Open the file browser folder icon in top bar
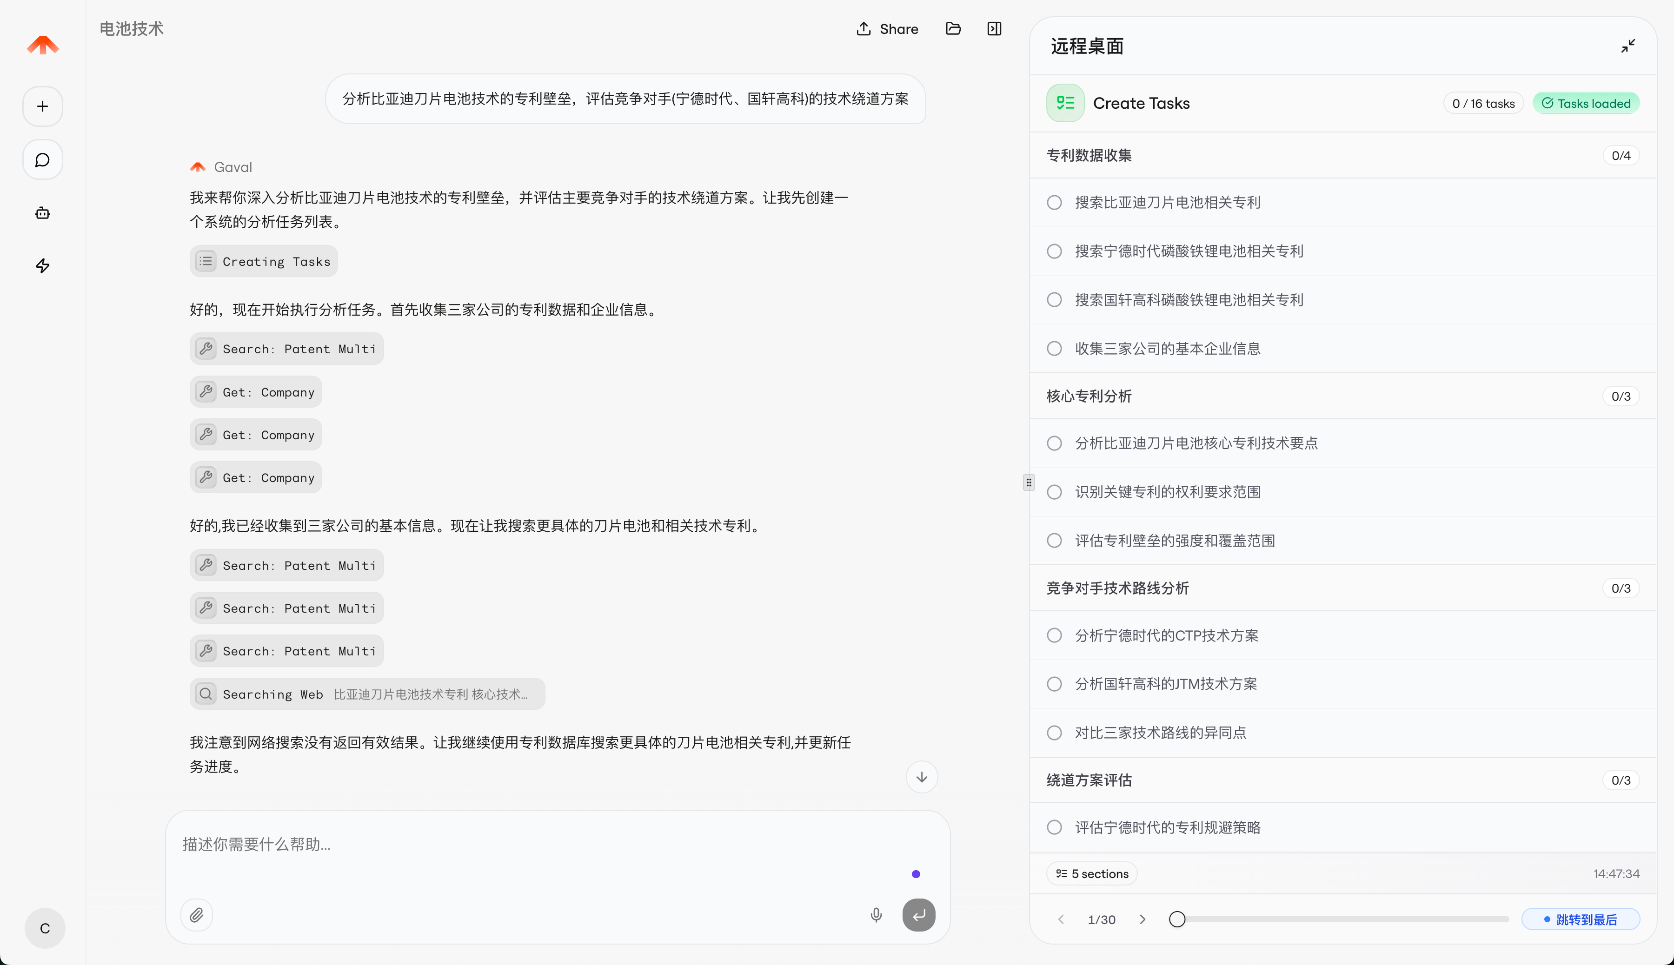 point(953,28)
